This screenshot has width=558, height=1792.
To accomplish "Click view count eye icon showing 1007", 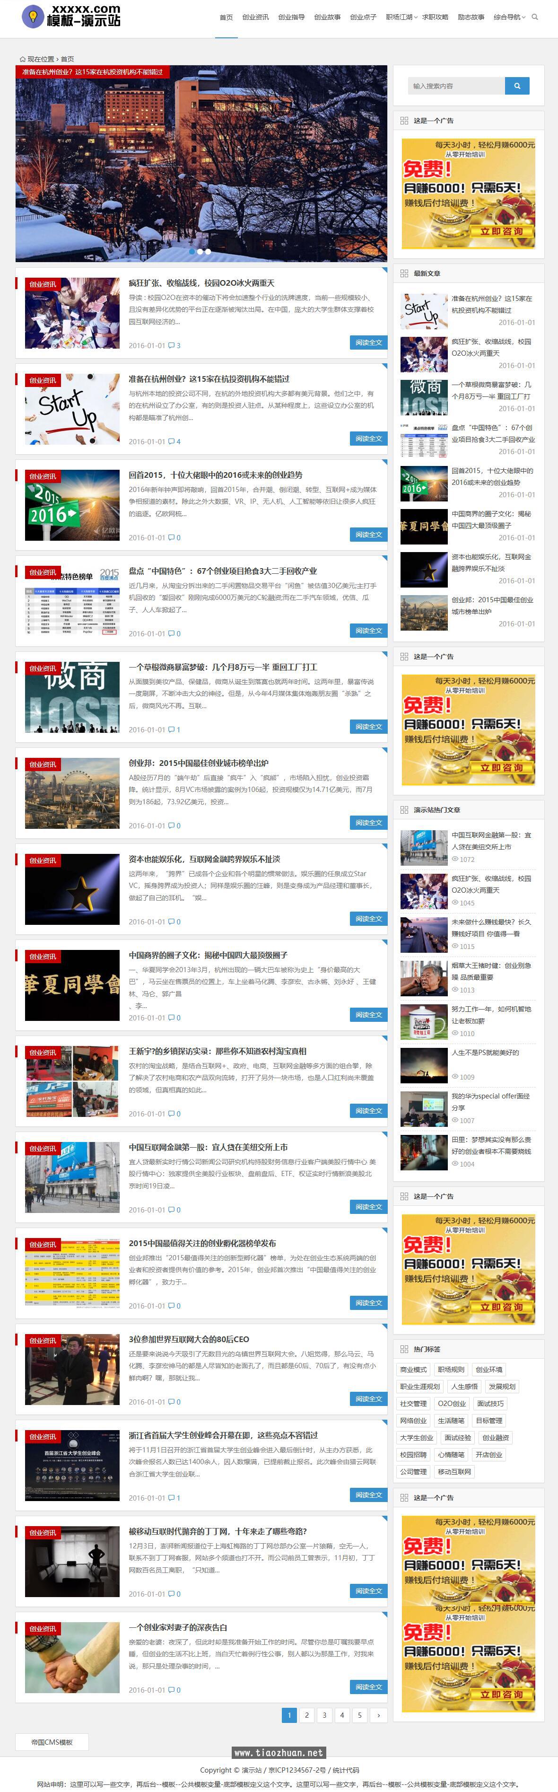I will [455, 1120].
